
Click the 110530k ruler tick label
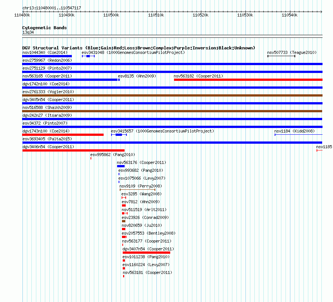click(245, 15)
